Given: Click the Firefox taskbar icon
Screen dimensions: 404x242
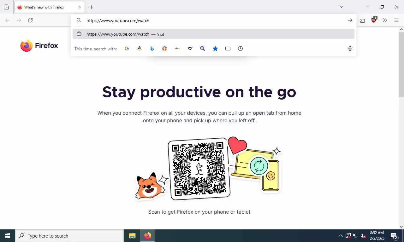Looking at the screenshot, I should coord(147,236).
